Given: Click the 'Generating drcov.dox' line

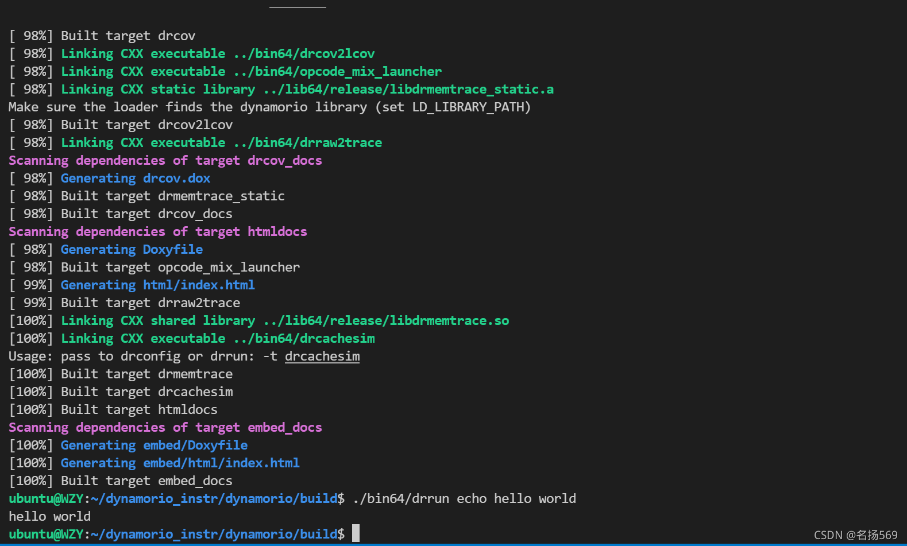Looking at the screenshot, I should click(110, 179).
